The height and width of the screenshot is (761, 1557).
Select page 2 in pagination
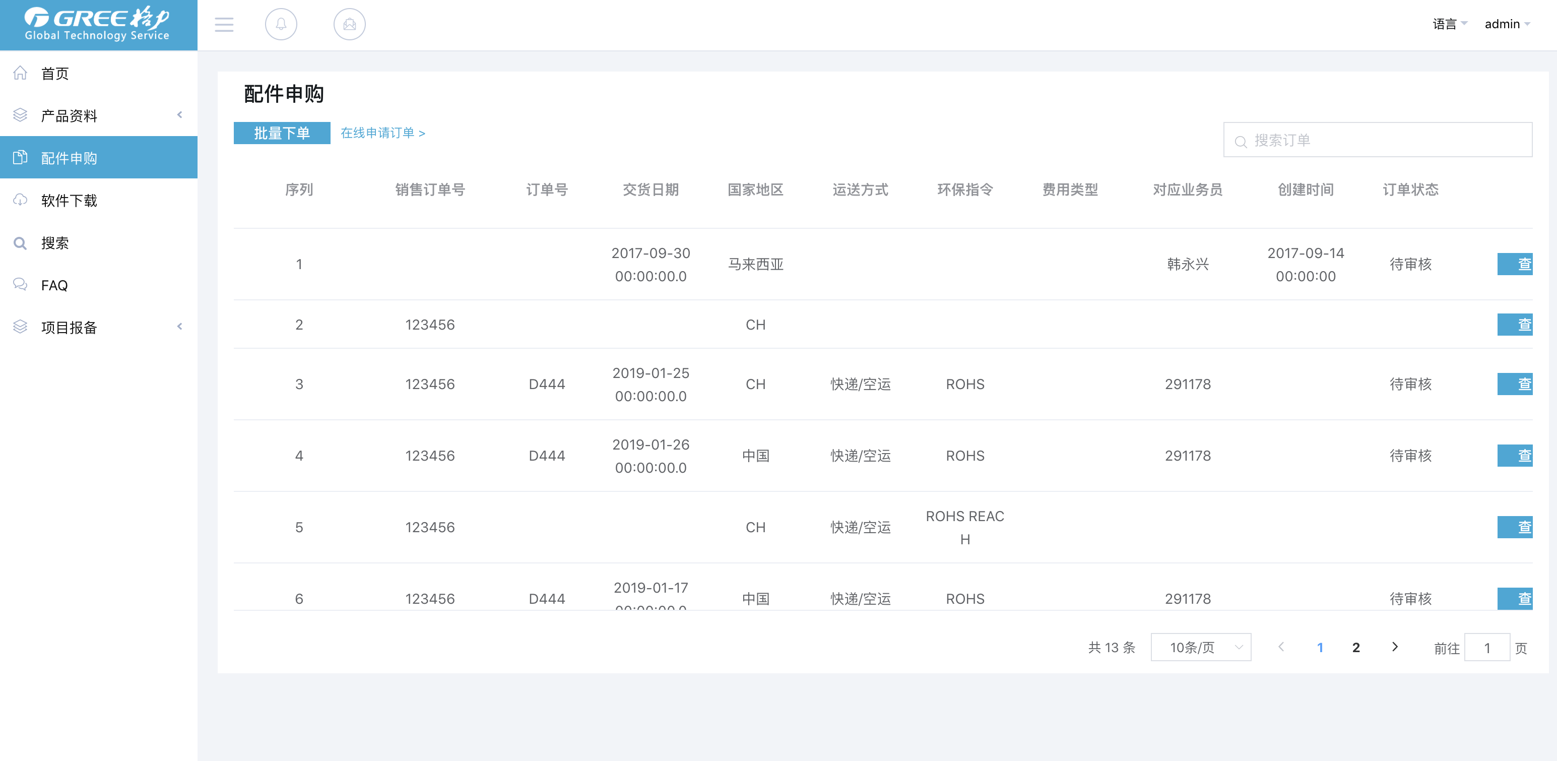(x=1356, y=648)
